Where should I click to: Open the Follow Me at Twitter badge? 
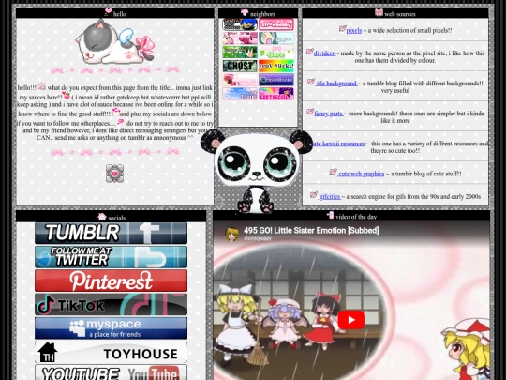point(111,257)
